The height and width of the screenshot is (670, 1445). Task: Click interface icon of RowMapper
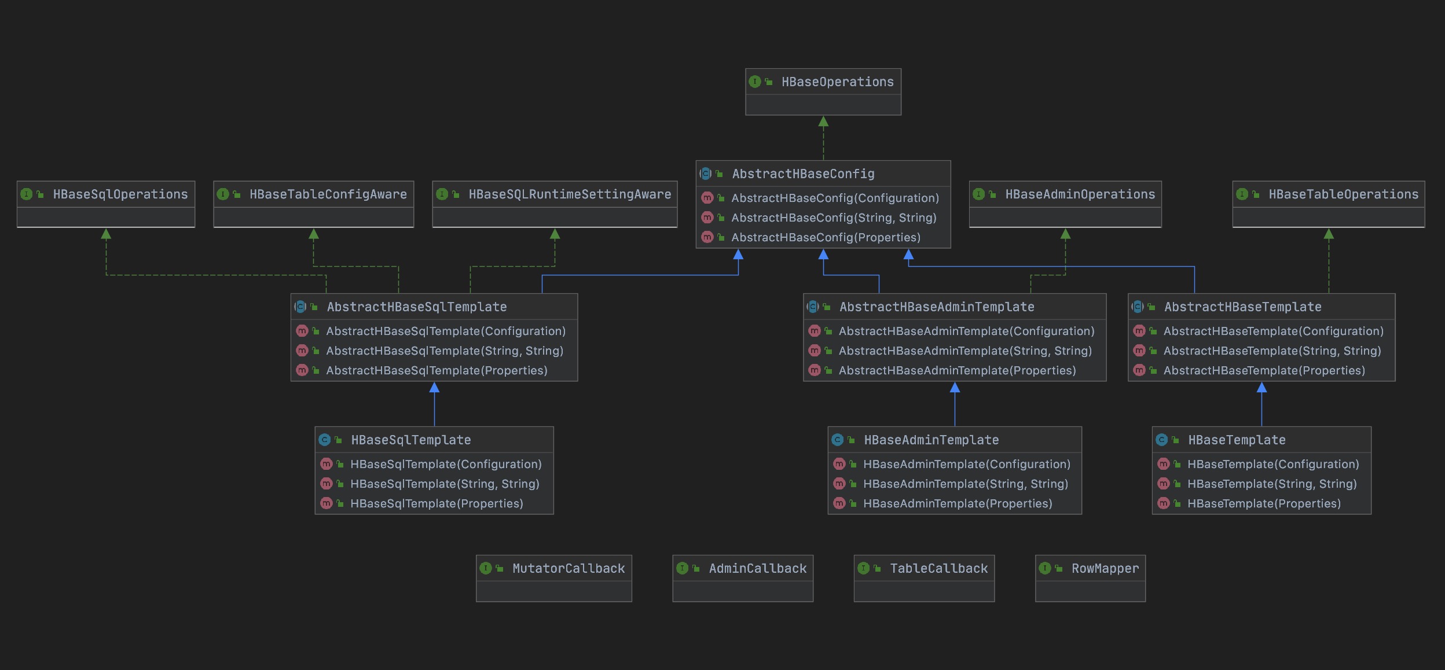pyautogui.click(x=1044, y=568)
